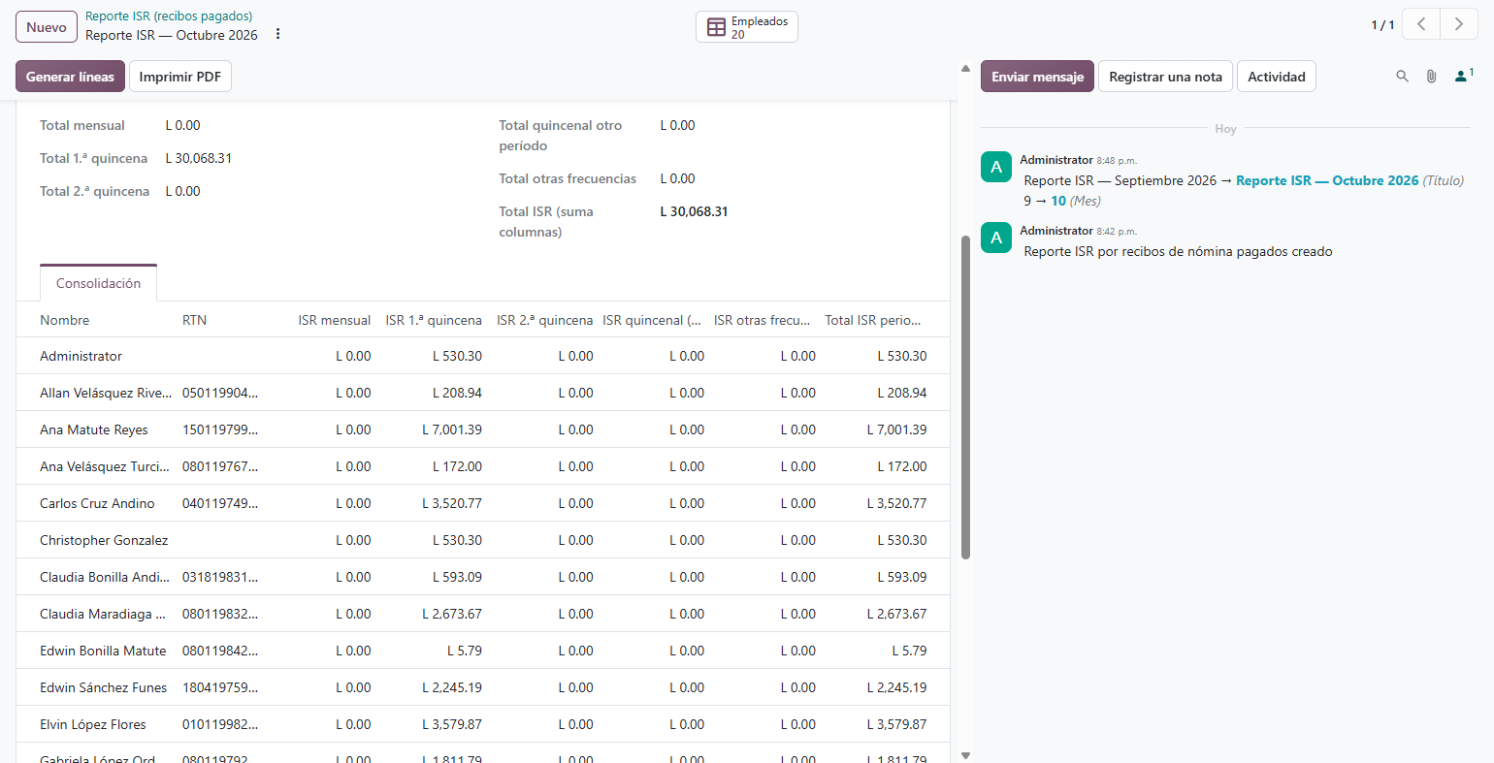Image resolution: width=1494 pixels, height=763 pixels.
Task: Open the Carlos Cruz Andino row
Action: (483, 503)
